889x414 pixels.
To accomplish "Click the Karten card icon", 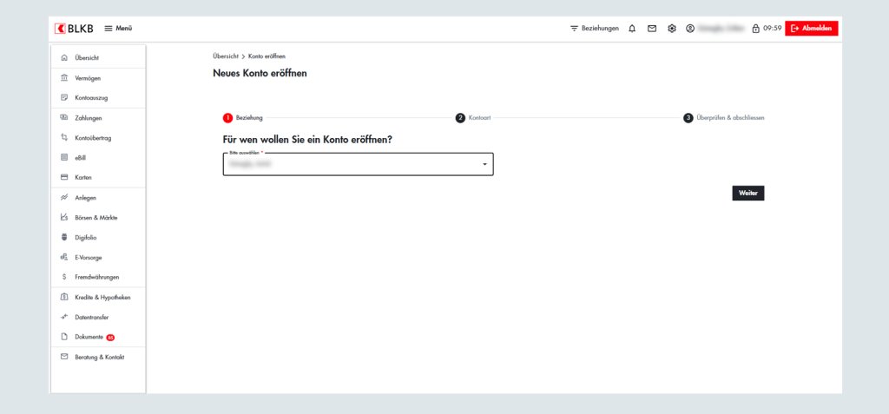I will [x=64, y=178].
